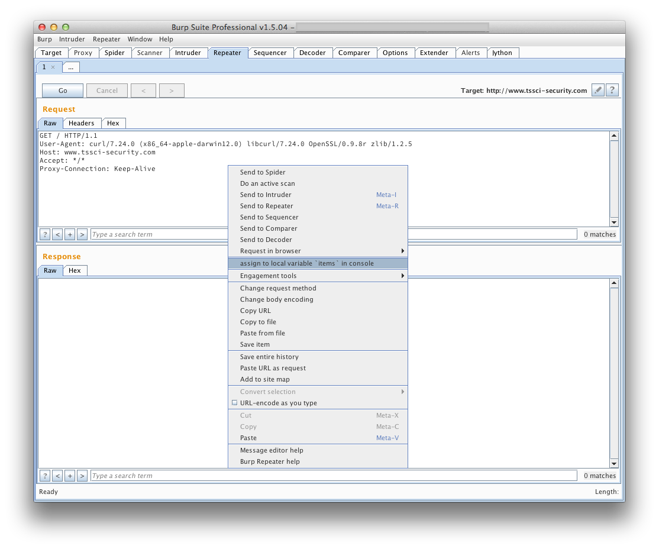The image size is (659, 549).
Task: Switch to the Spider tab
Action: coord(114,53)
